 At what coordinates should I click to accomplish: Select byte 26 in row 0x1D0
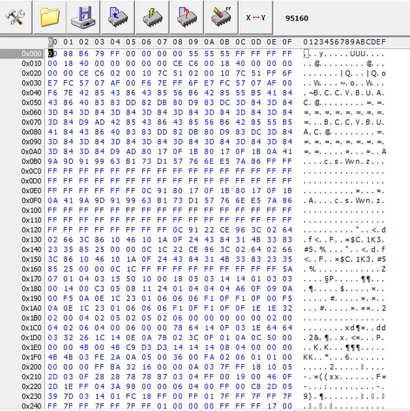84,338
